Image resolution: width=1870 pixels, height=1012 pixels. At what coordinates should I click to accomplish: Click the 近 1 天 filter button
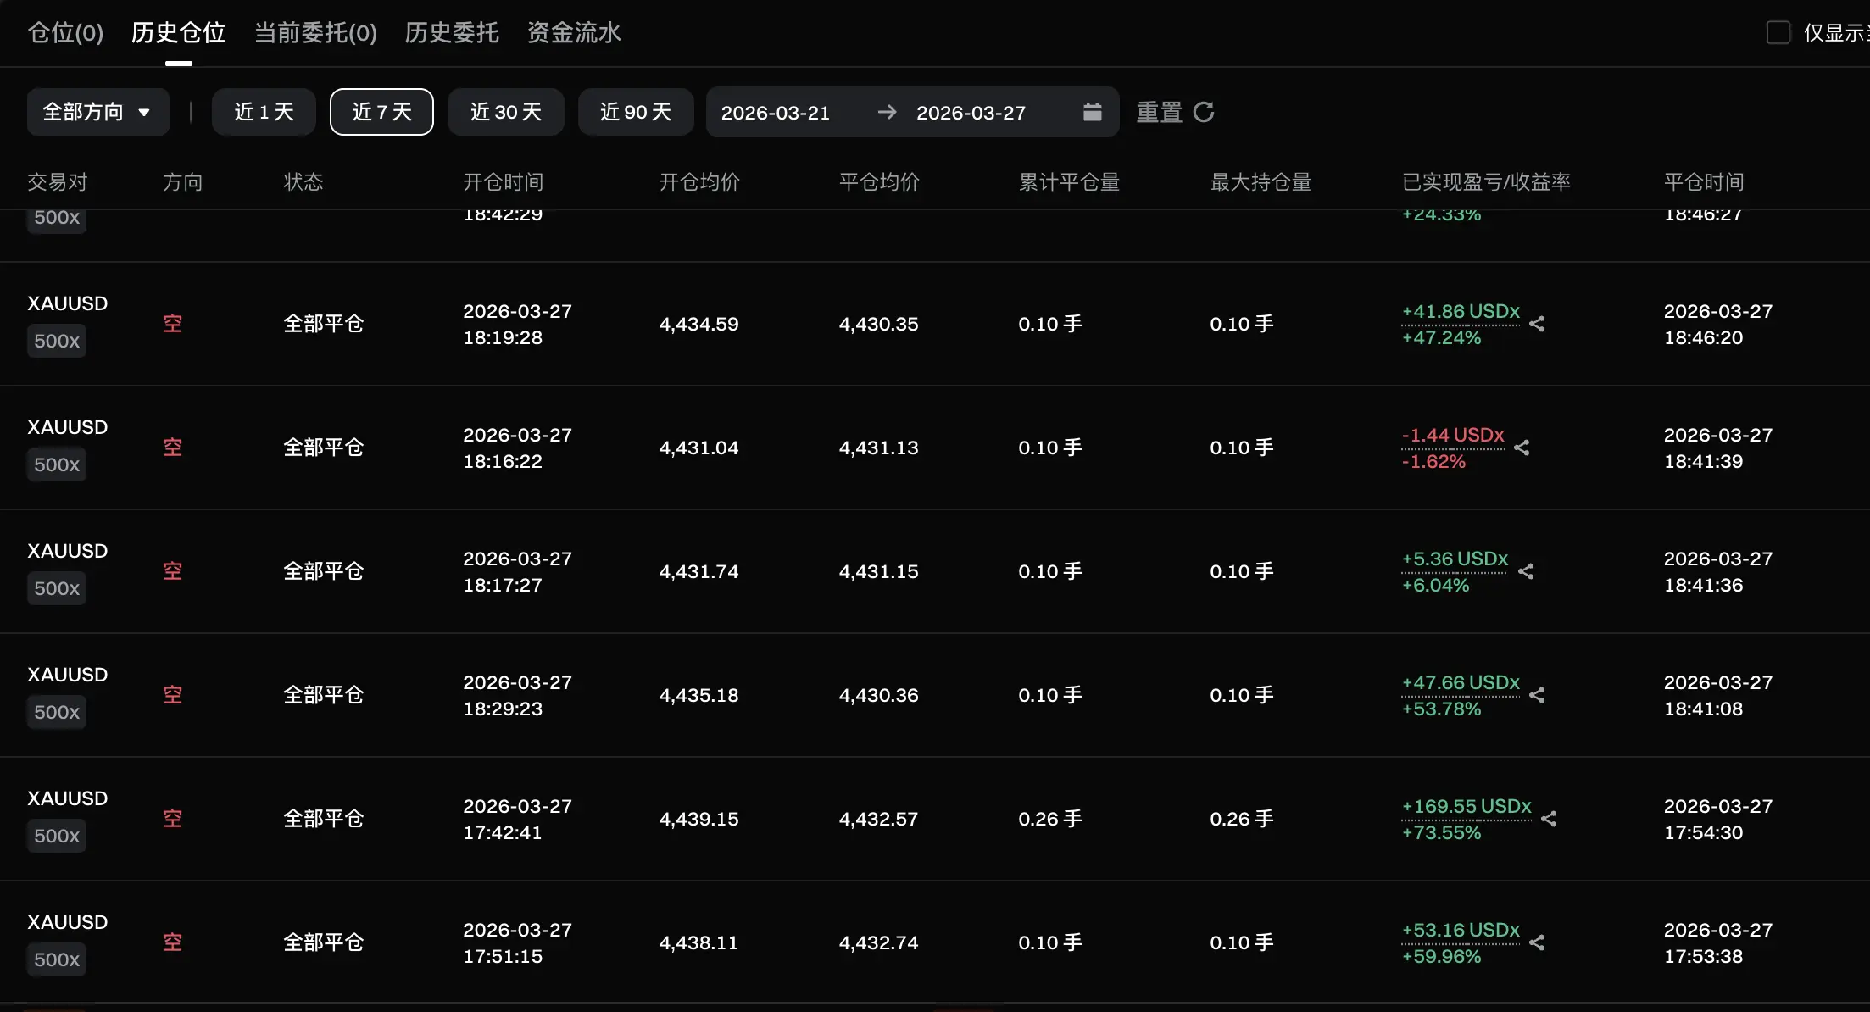point(264,112)
